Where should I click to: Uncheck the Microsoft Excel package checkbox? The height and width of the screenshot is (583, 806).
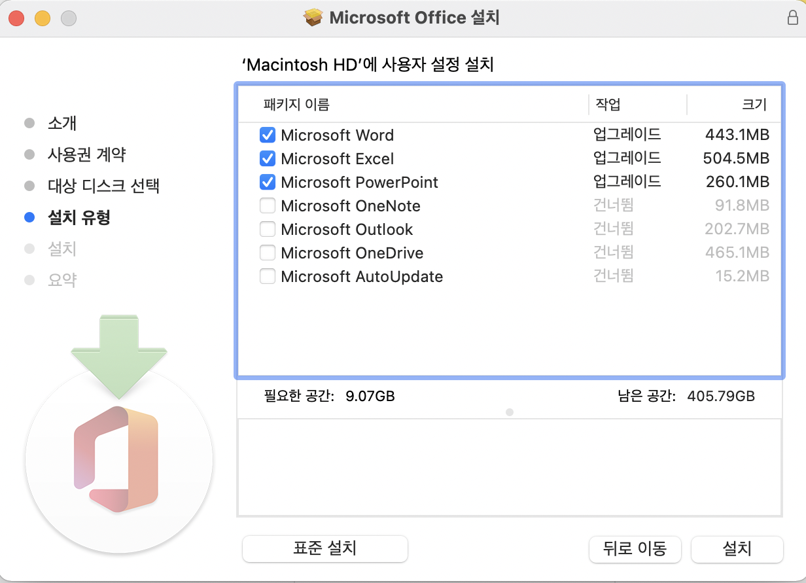[267, 159]
